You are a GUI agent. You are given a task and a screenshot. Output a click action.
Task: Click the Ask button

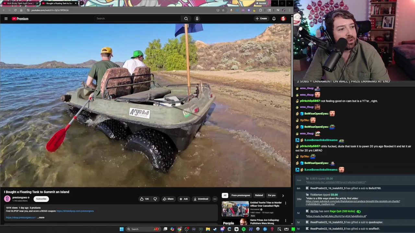click(x=183, y=199)
